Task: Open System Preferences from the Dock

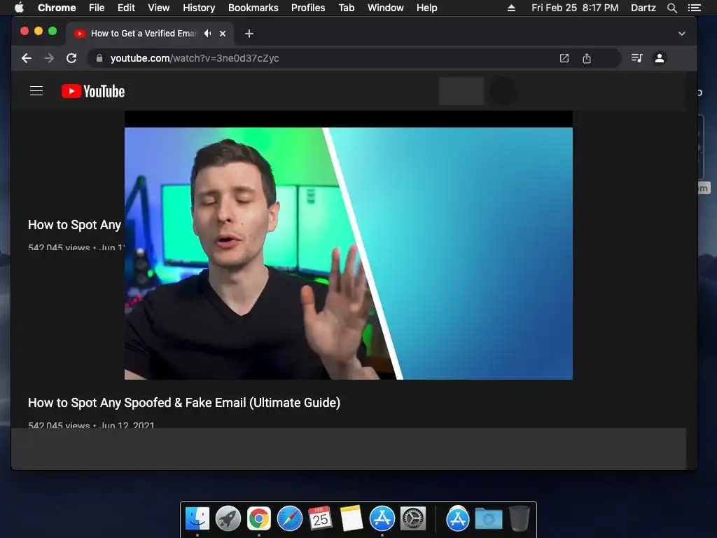Action: (x=413, y=519)
